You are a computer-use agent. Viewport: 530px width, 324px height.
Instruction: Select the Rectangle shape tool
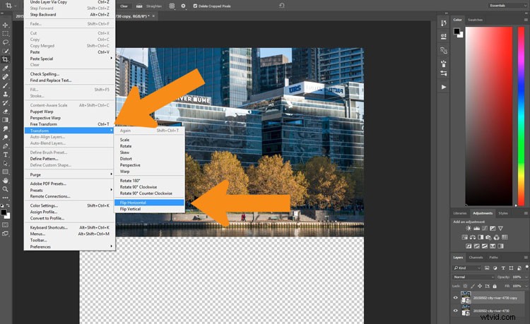point(6,172)
